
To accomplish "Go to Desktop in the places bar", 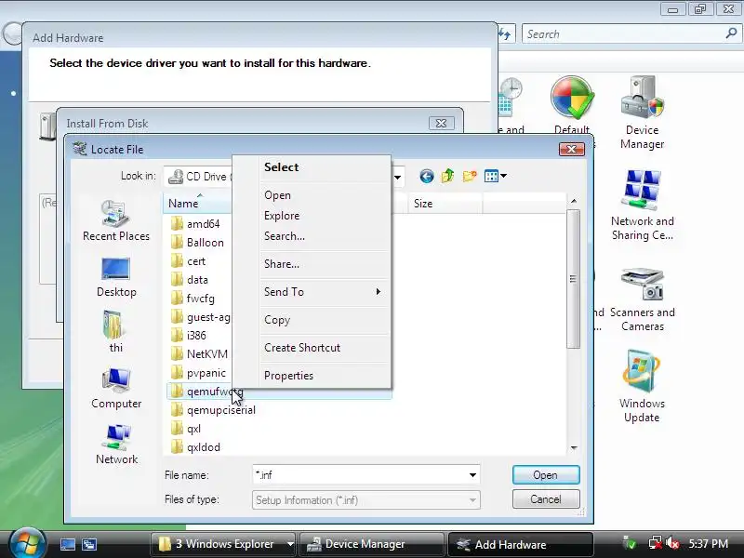I will [x=116, y=277].
